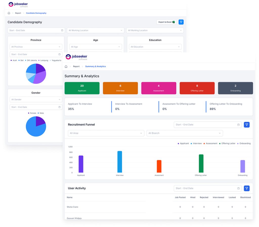The height and width of the screenshot is (227, 259).
Task: Open the All Province dropdown
Action: (36, 47)
